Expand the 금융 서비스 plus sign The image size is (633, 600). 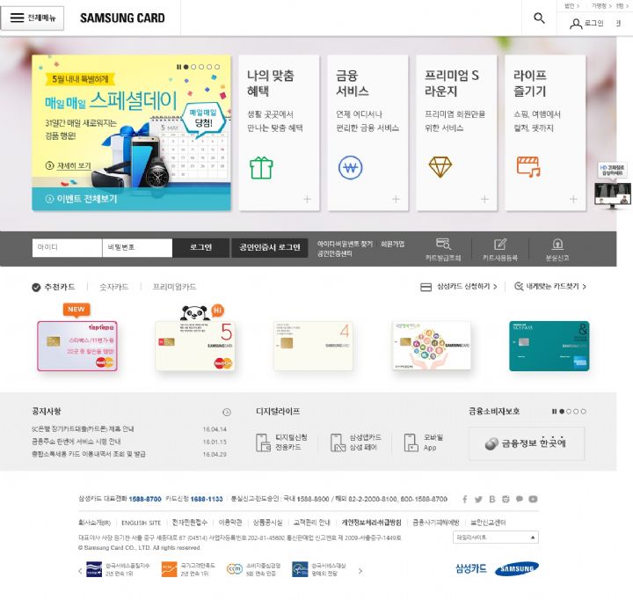tap(396, 199)
